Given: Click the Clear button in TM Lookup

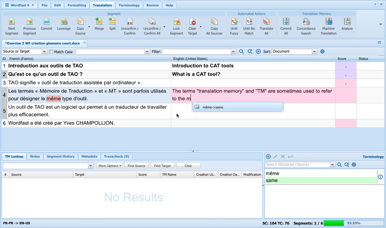Looking at the screenshot, I should [188, 166].
